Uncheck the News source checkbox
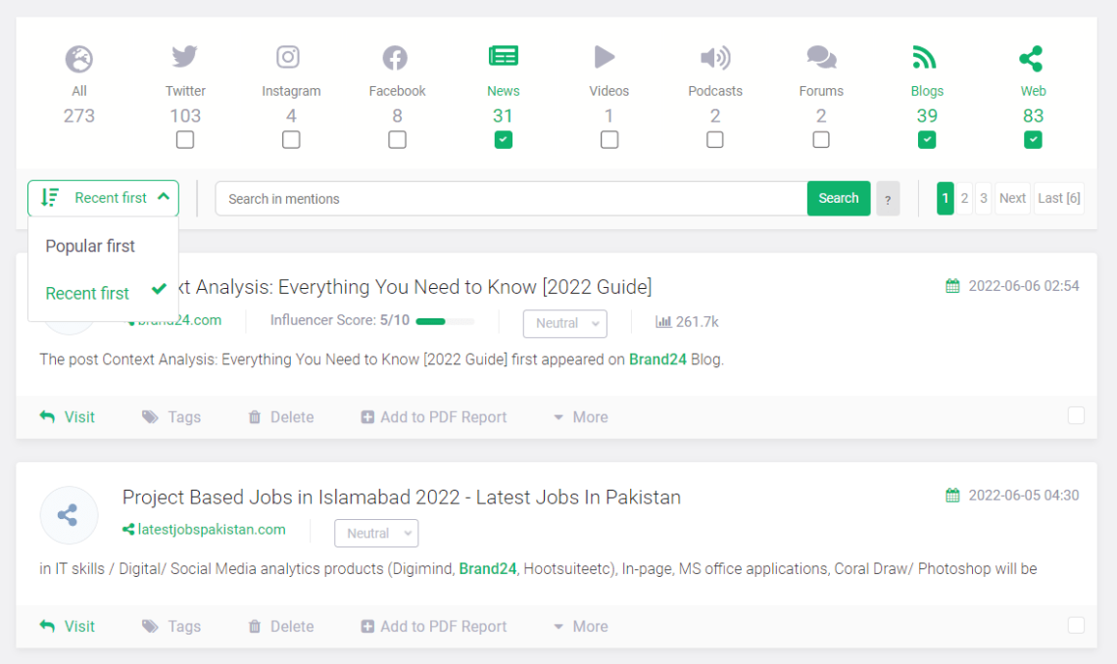1117x664 pixels. [504, 139]
